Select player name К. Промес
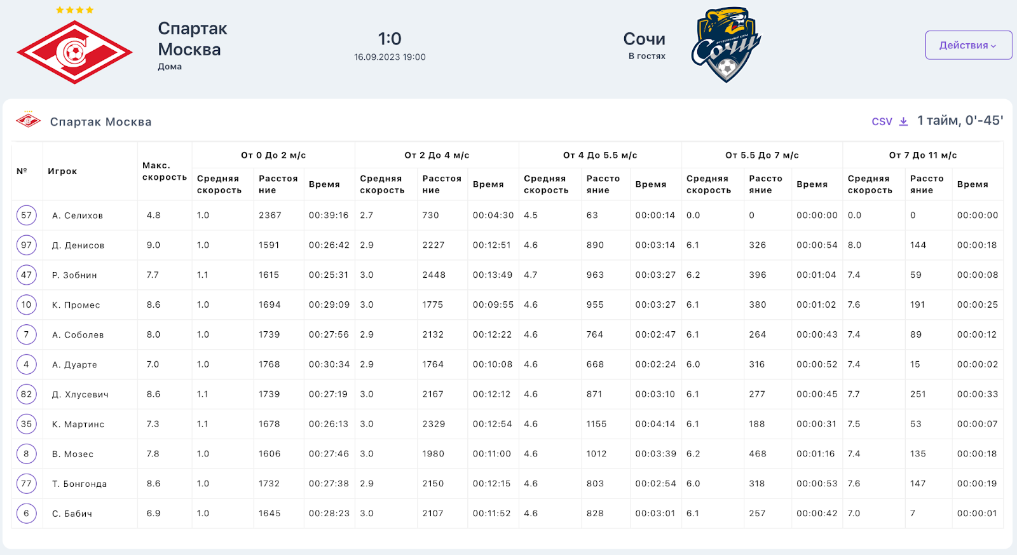This screenshot has width=1017, height=555. click(76, 305)
